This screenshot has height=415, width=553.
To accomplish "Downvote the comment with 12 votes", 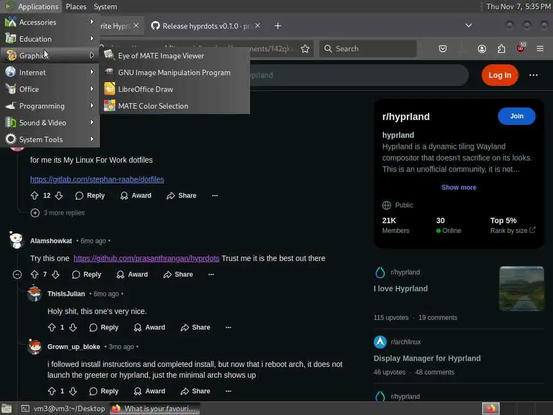I will [x=59, y=196].
